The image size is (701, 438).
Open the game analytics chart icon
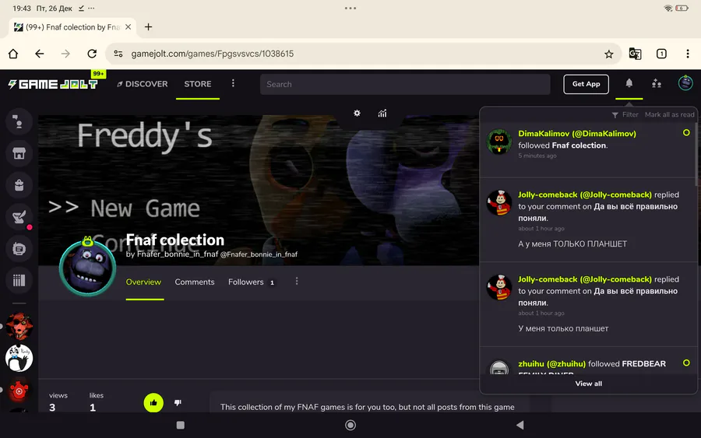pos(382,113)
